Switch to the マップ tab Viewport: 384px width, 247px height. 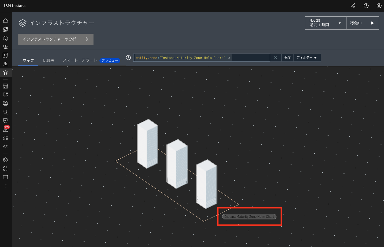click(x=28, y=60)
